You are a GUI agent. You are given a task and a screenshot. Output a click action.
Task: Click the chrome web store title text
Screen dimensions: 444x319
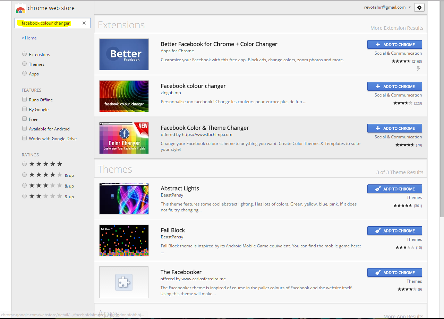coord(51,8)
